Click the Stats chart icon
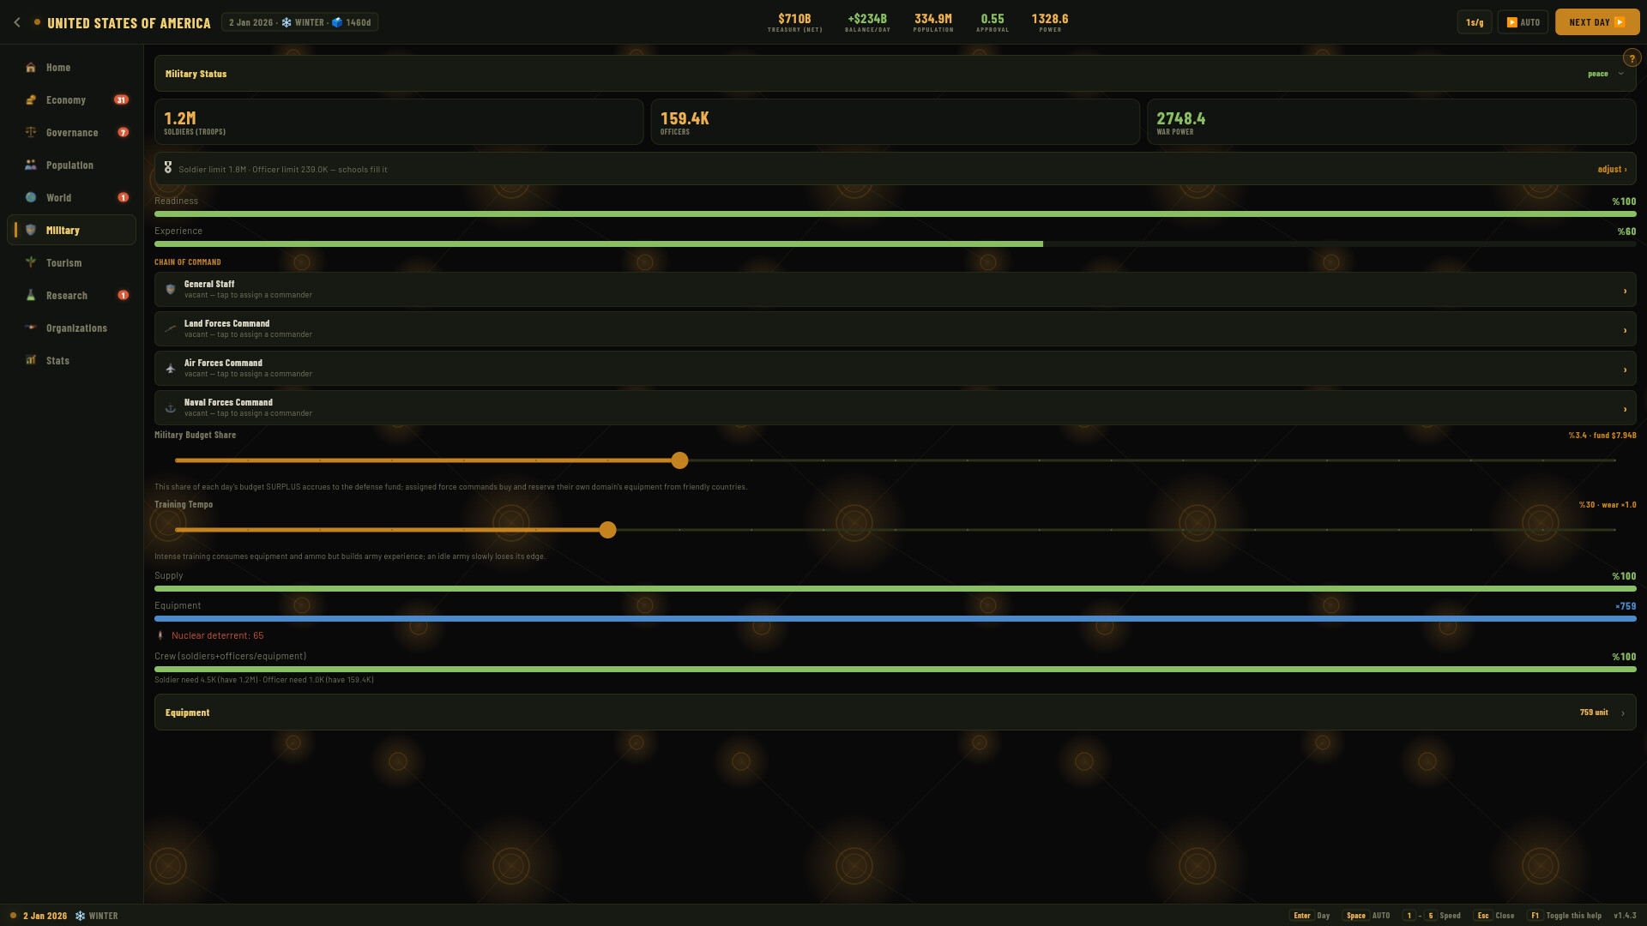This screenshot has width=1647, height=926. [x=31, y=361]
